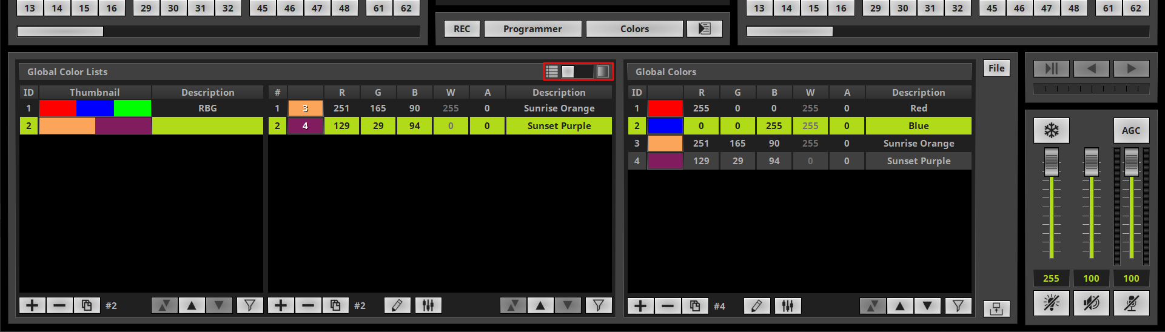Invert order in Global Color Lists panel
The height and width of the screenshot is (332, 1165).
pyautogui.click(x=164, y=305)
